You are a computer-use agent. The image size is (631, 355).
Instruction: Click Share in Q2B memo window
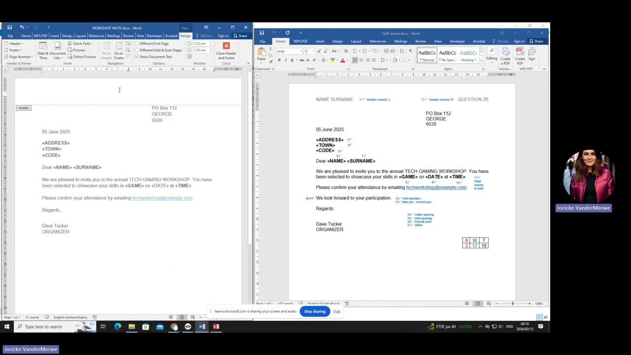(x=536, y=41)
